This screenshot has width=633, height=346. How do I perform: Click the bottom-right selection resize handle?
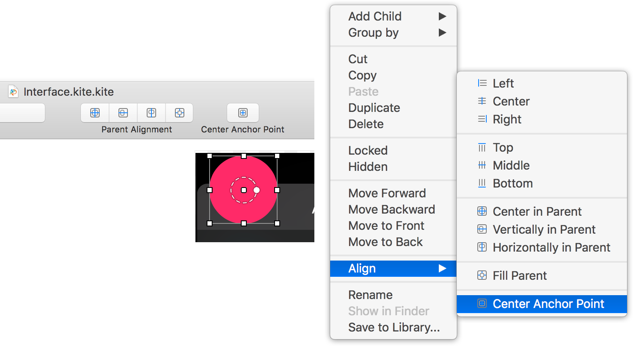pos(277,223)
